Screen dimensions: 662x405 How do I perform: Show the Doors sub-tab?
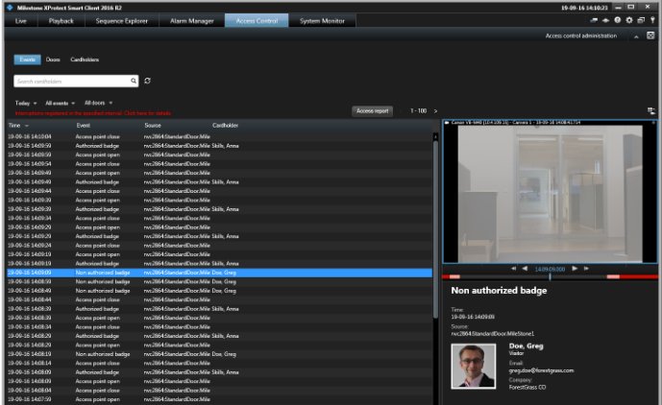click(x=53, y=60)
